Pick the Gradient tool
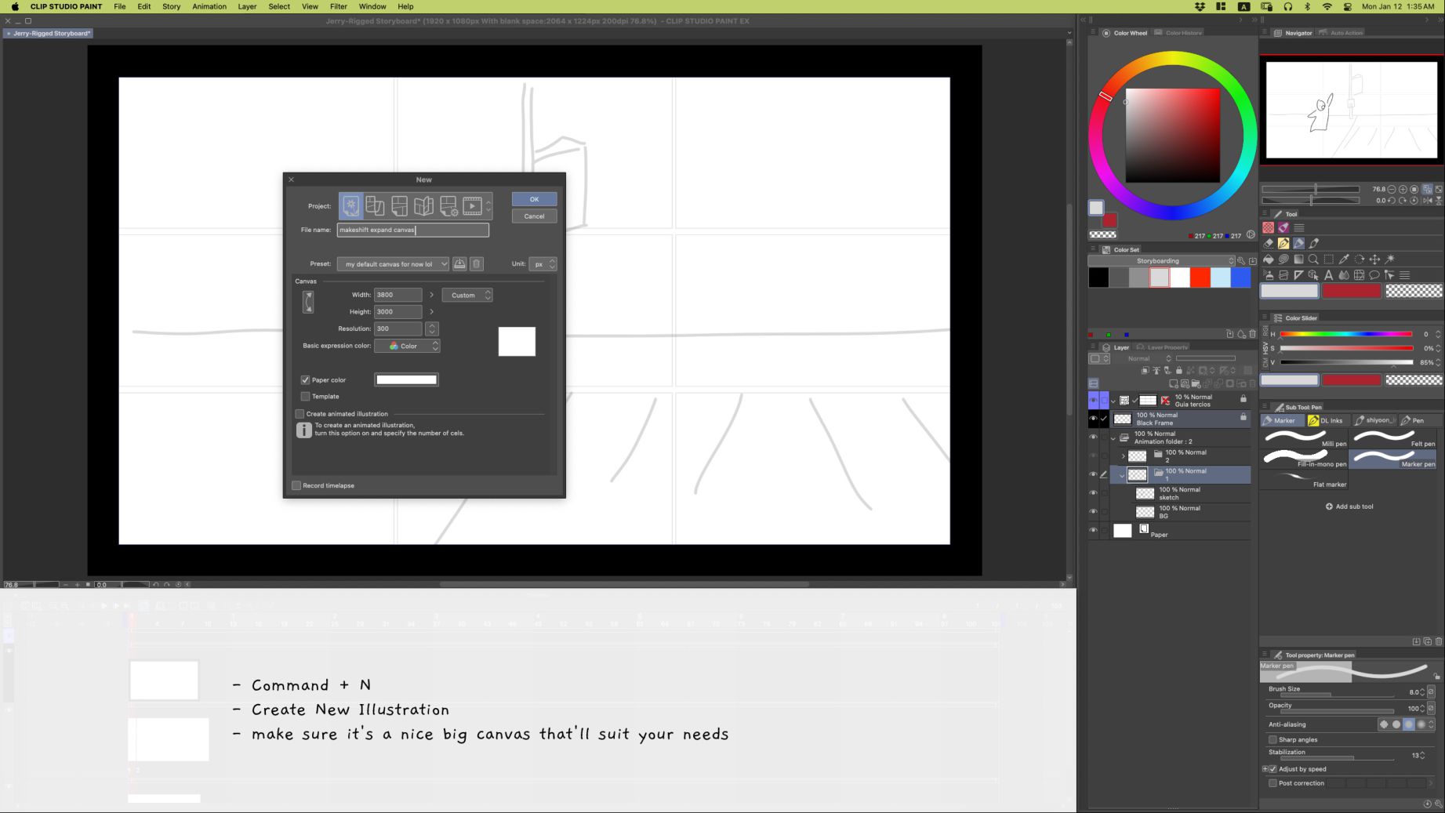The height and width of the screenshot is (813, 1445). pos(1298,259)
